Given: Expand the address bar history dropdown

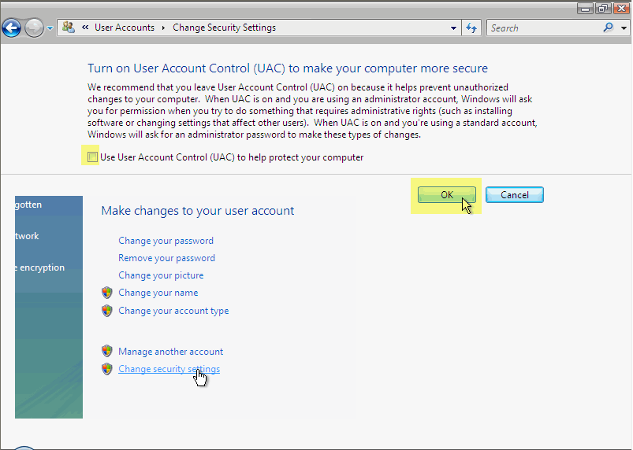Looking at the screenshot, I should click(453, 28).
